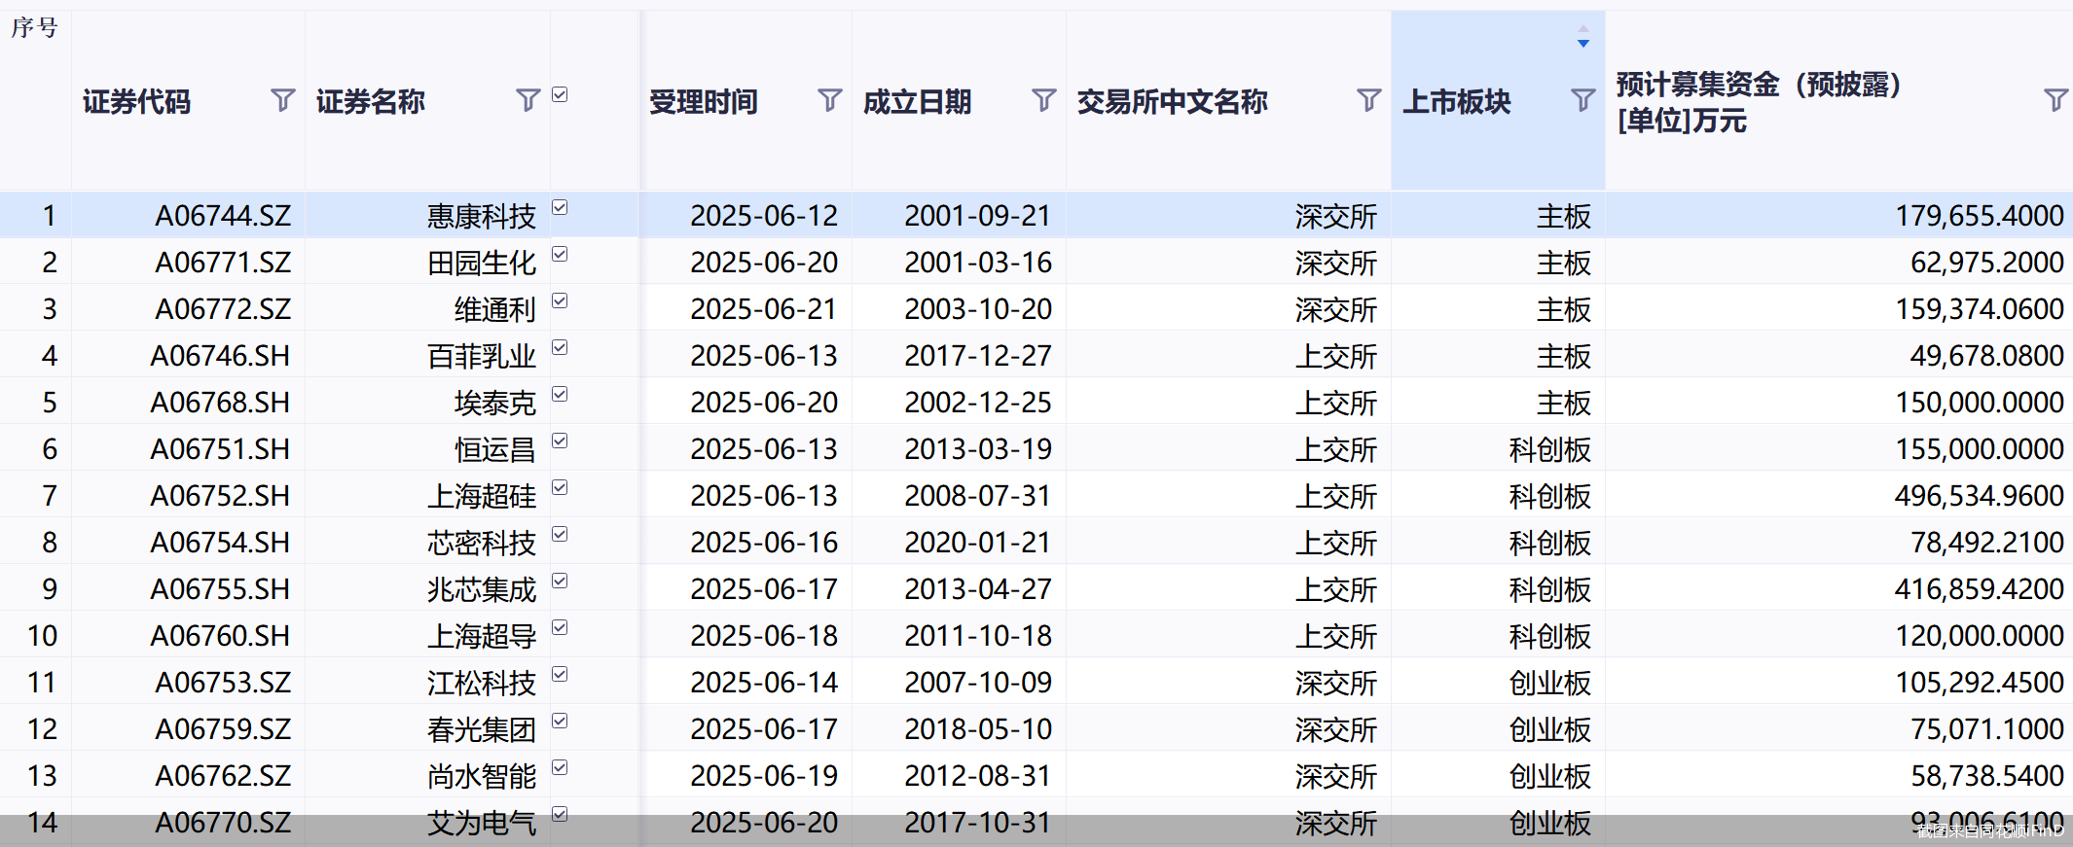This screenshot has height=847, width=2073.
Task: Open filter for 证券代码 column
Action: 282,100
